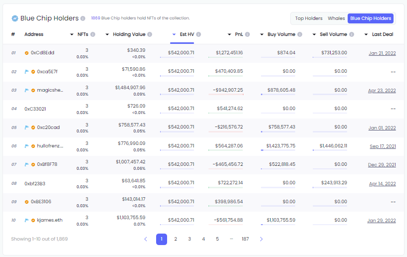407x257 pixels.
Task: Click orange badge icon next to magicshe...
Action: click(x=33, y=91)
